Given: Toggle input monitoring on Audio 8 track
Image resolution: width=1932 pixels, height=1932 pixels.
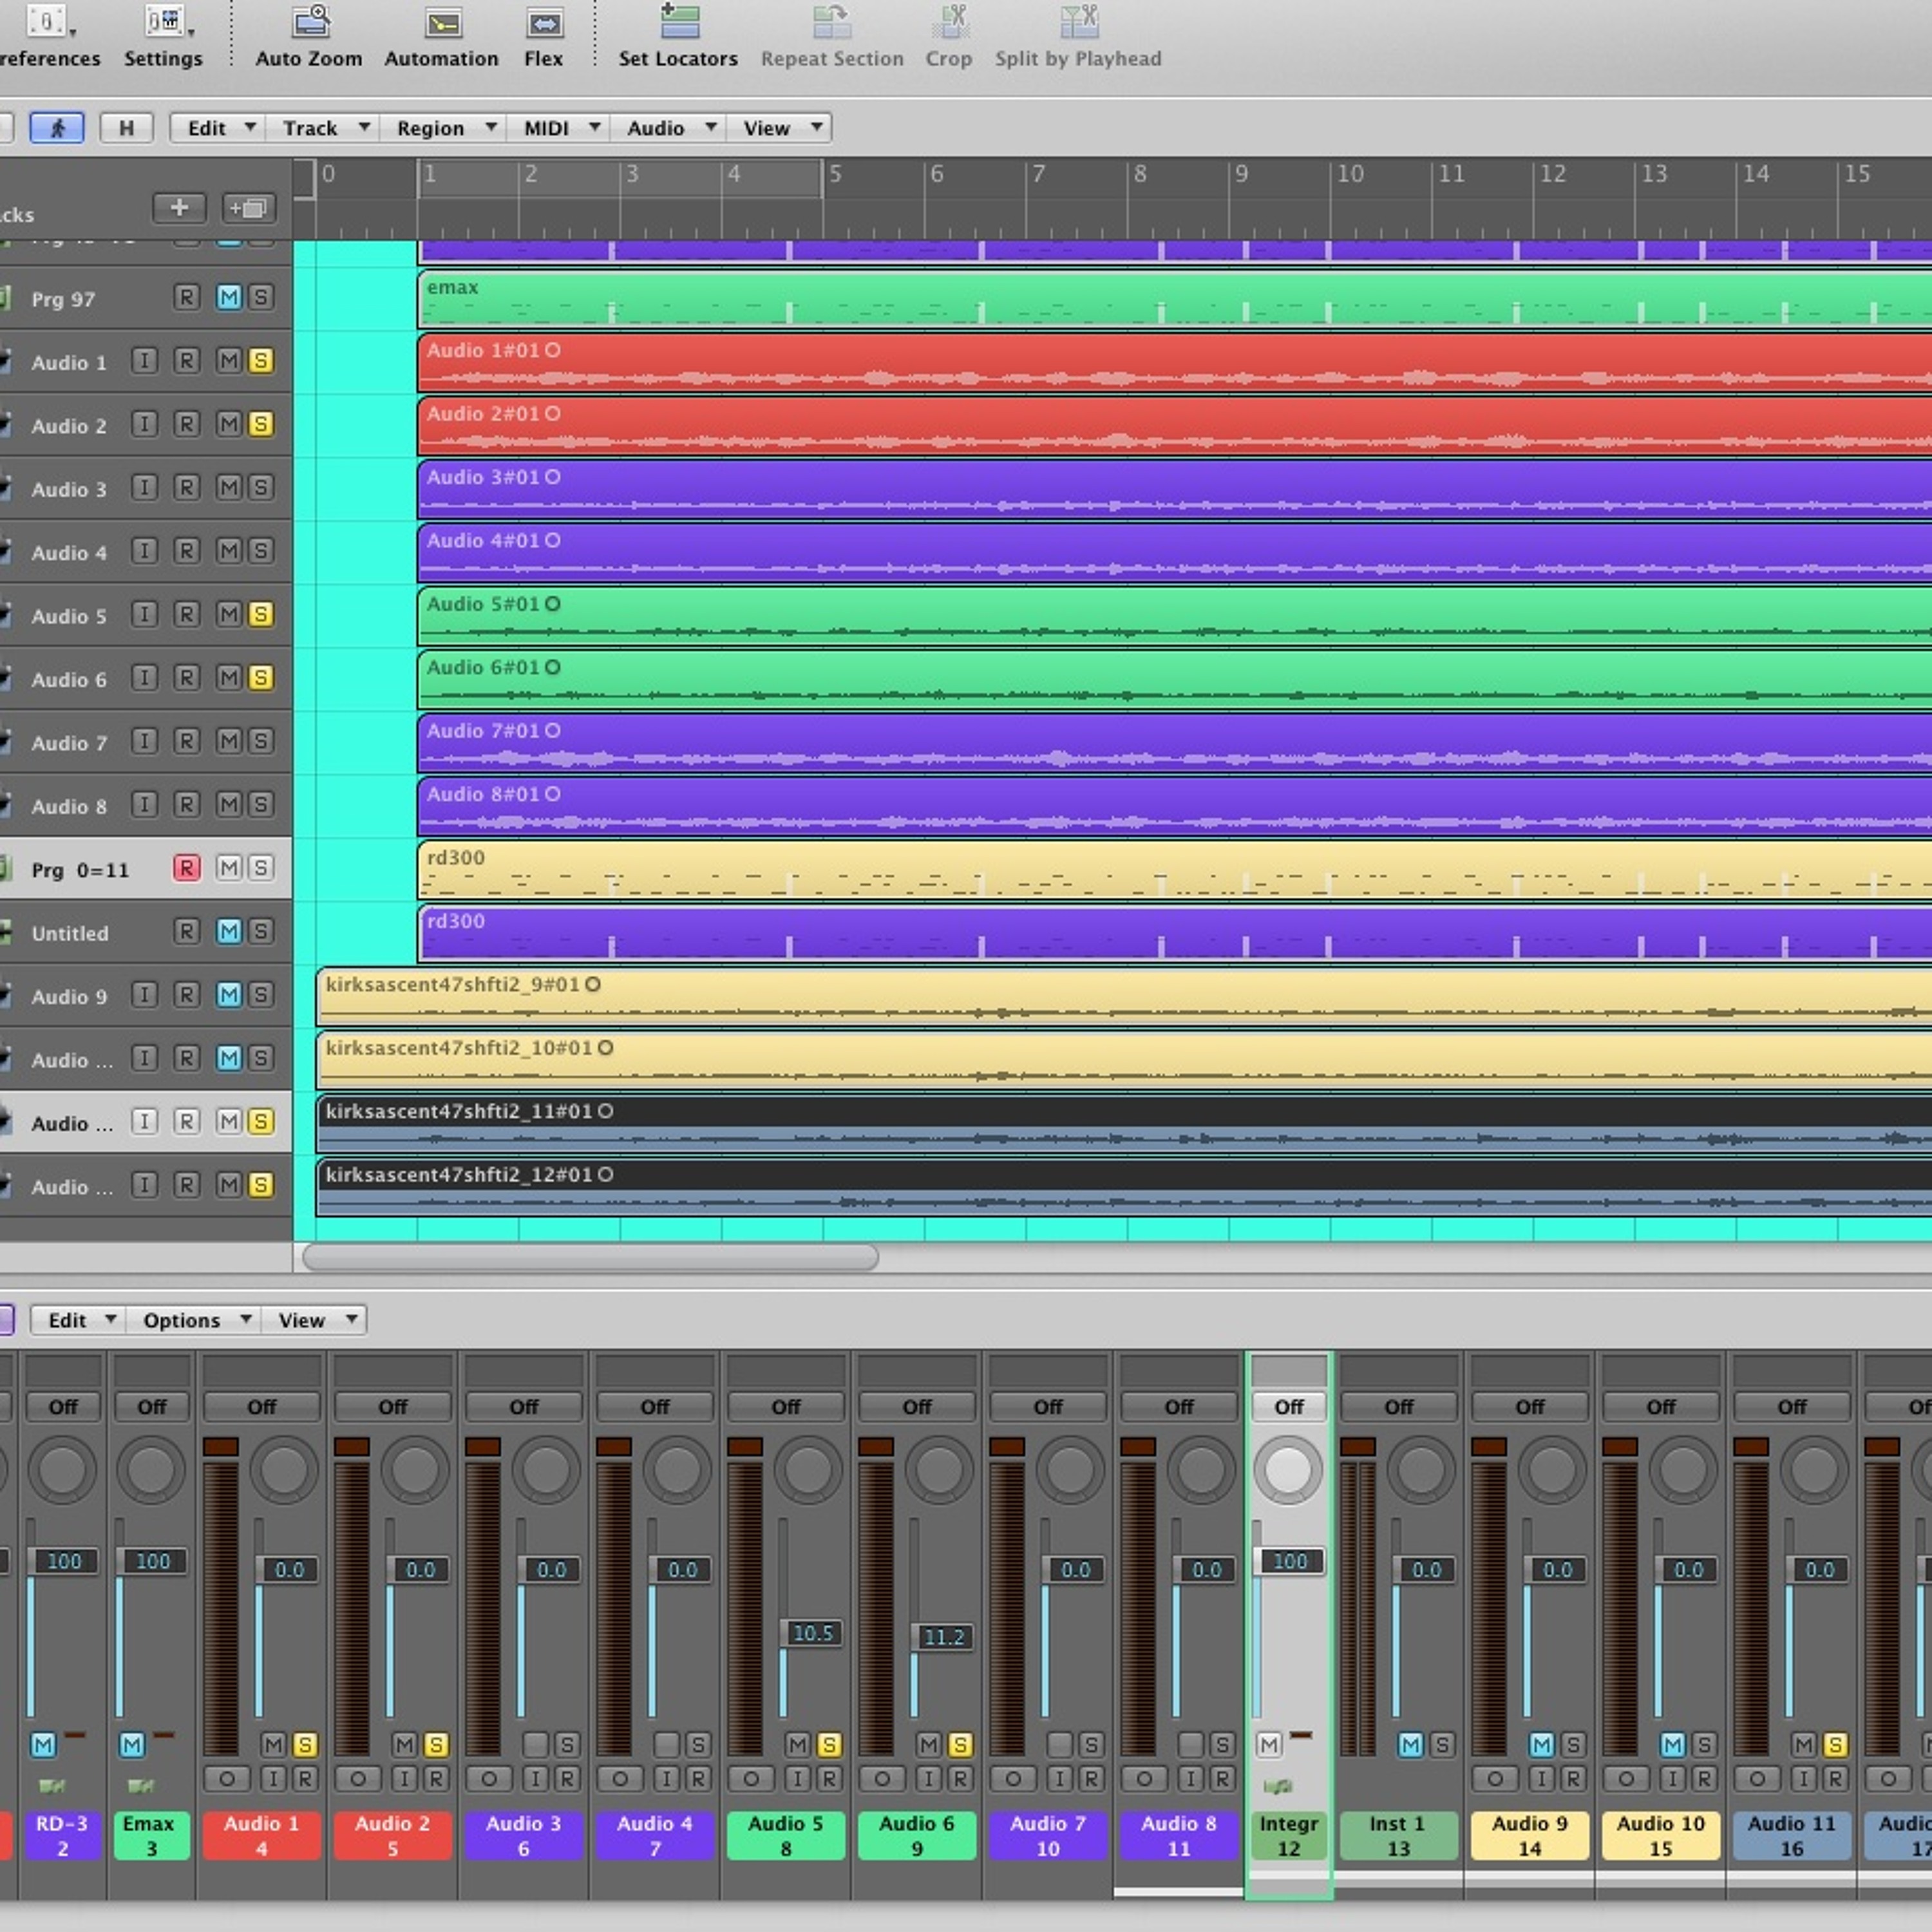Looking at the screenshot, I should (145, 805).
